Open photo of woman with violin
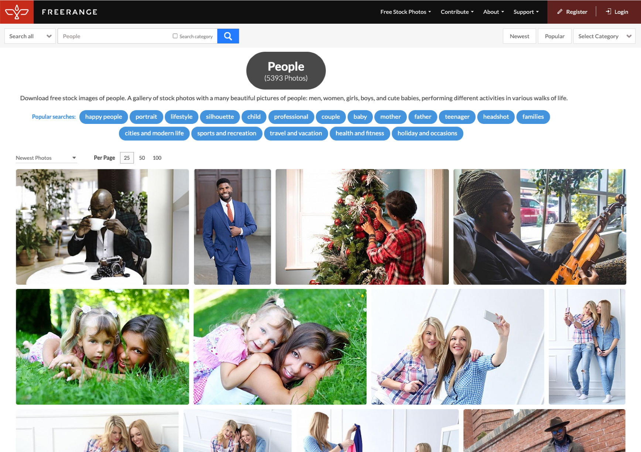This screenshot has height=452, width=641. pos(540,227)
